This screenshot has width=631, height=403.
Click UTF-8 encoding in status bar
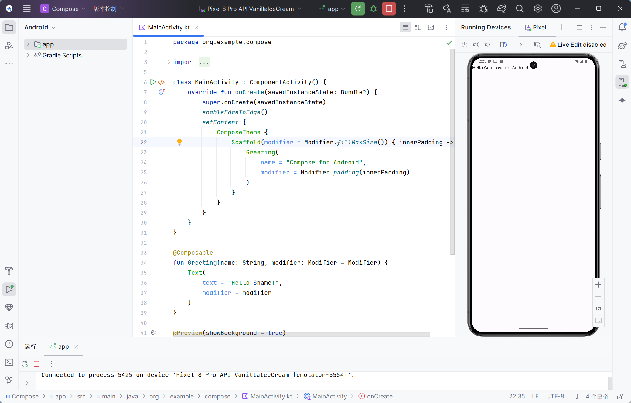(555, 396)
